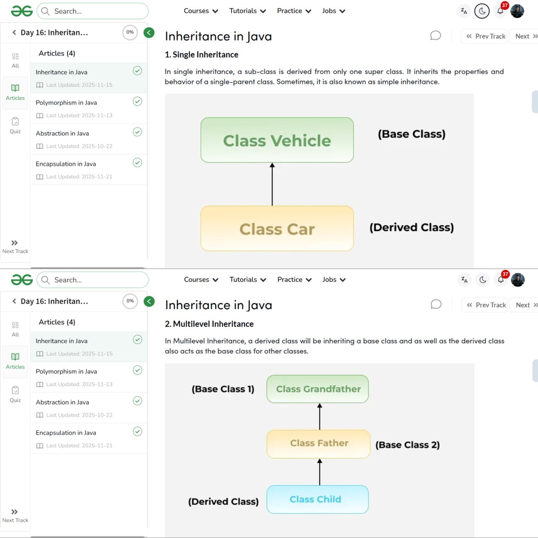Viewport: 538px width, 538px height.
Task: Open the Quiz section from the sidebar
Action: point(15,126)
